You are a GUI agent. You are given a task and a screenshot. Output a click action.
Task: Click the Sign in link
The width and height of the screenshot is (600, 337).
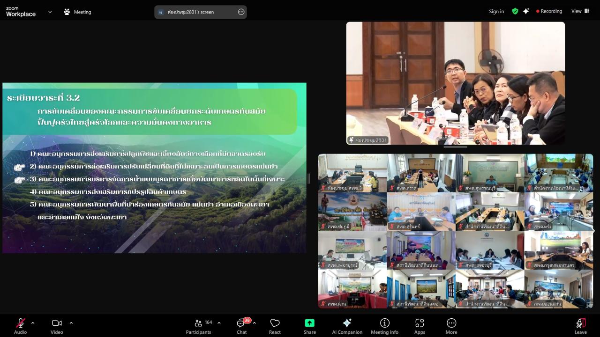[x=496, y=11]
